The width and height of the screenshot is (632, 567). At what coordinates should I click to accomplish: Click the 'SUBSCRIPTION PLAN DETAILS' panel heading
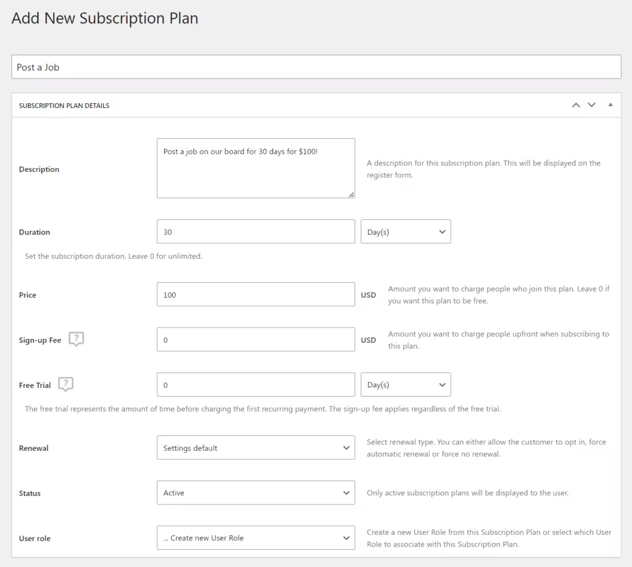point(64,106)
